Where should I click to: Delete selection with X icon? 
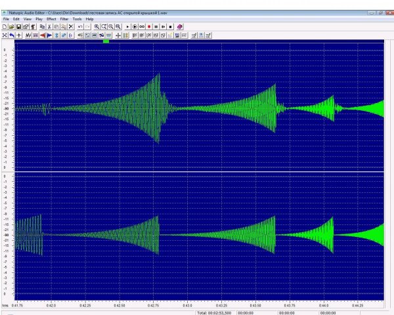coord(71,27)
